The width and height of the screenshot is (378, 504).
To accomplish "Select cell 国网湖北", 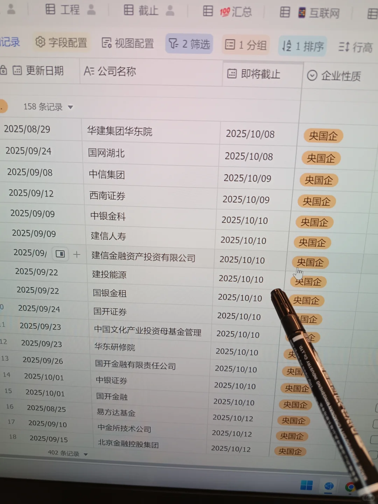I will point(150,153).
